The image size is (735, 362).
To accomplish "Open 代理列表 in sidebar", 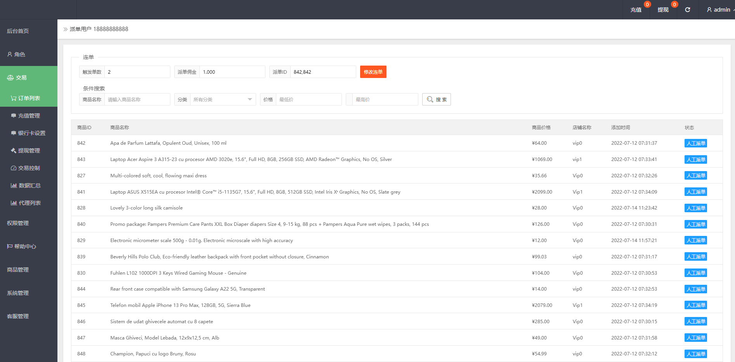I will (29, 203).
